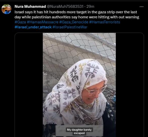The width and height of the screenshot is (148, 137).
Task: Open the tweet via the 29m timestamp
Action: click(90, 7)
